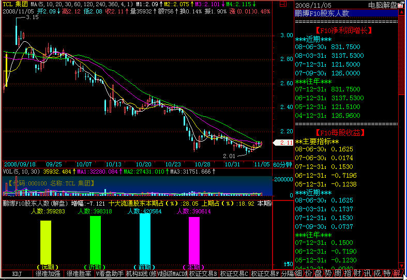Click the 11/05 date marker
The height and width of the screenshot is (280, 407).
tap(262, 164)
